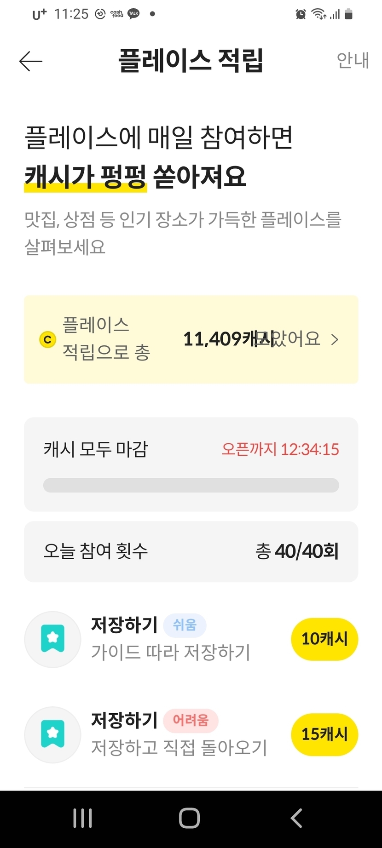382x848 pixels.
Task: Tap the yellow cash coin icon
Action: (x=47, y=340)
